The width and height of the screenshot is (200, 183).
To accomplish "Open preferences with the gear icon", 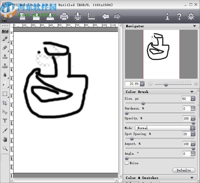I will point(191,16).
